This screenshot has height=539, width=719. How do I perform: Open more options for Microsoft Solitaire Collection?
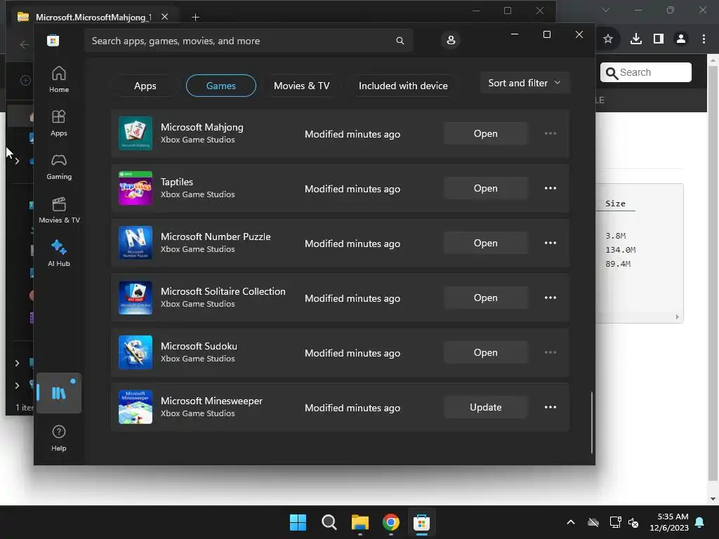click(x=550, y=298)
